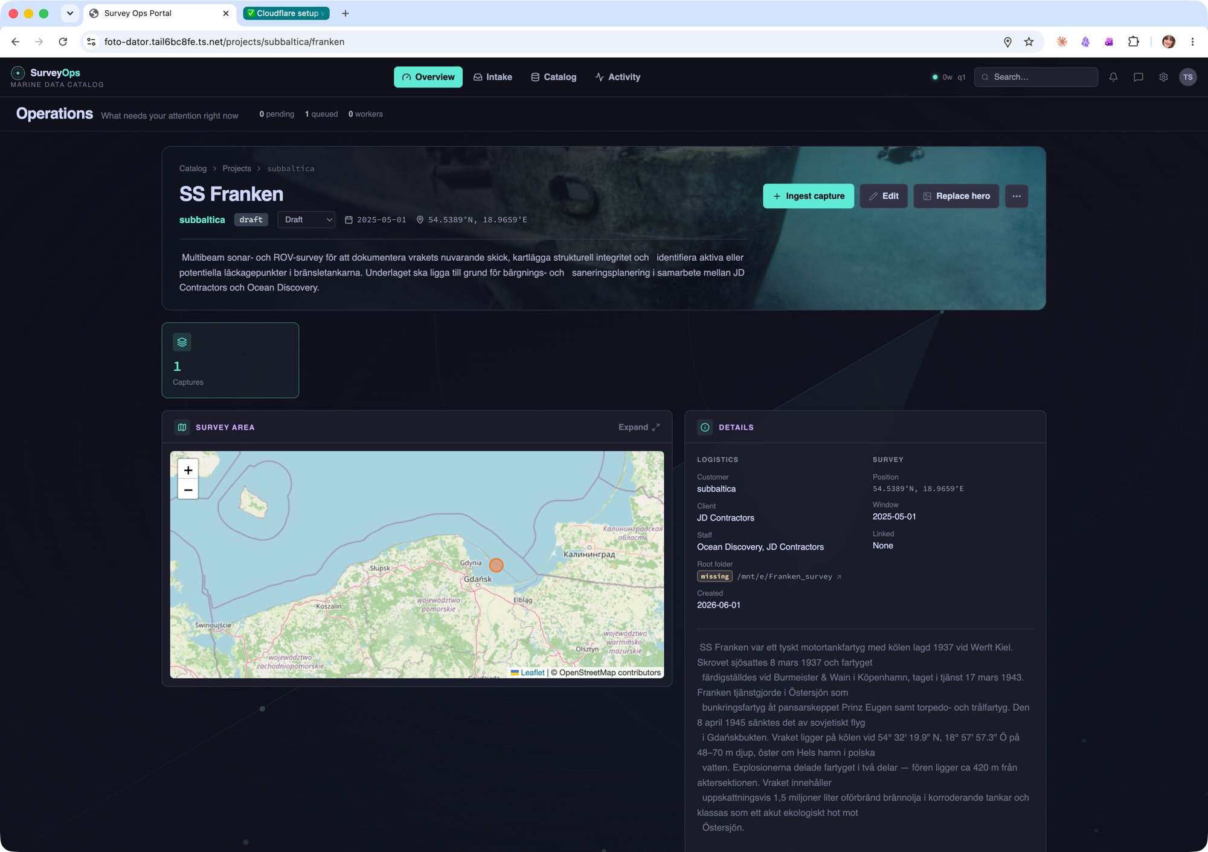
Task: Click the subbaltica breadcrumb text
Action: pos(291,168)
